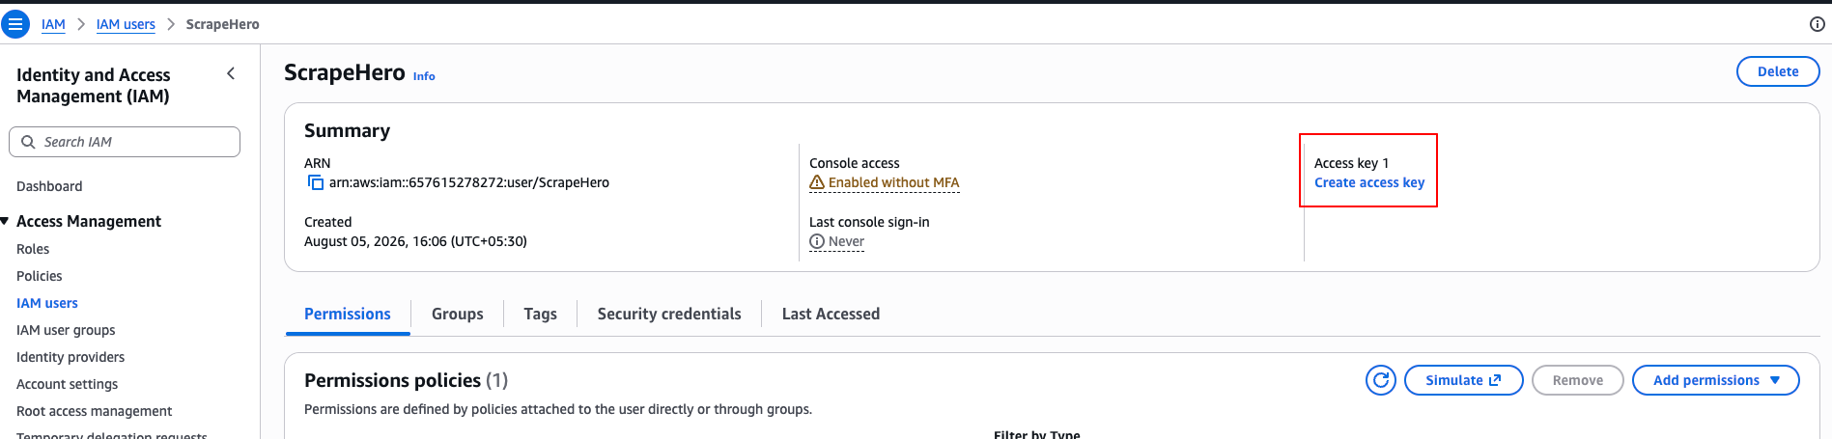Open the Add permissions dropdown

[x=1715, y=380]
